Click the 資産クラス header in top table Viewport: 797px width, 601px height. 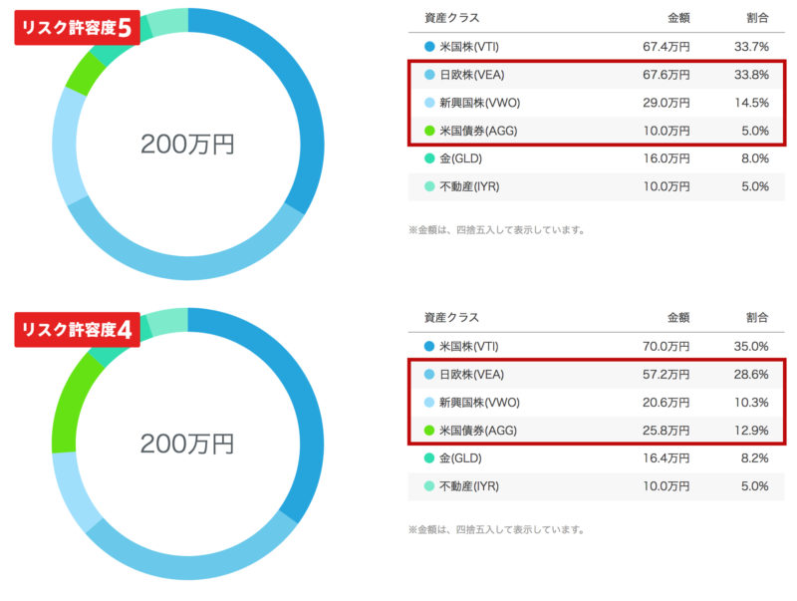[x=452, y=18]
